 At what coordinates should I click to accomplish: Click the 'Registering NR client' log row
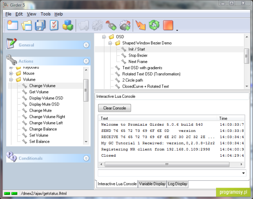click(171, 149)
